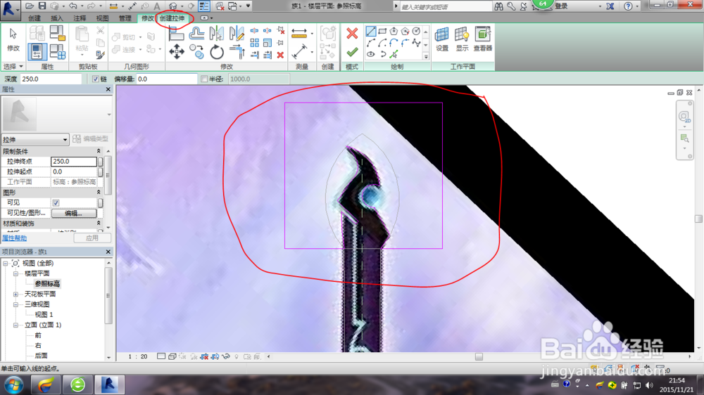Viewport: 704px width, 395px height.
Task: Select the Copy tool in Modify panel
Action: pyautogui.click(x=196, y=51)
